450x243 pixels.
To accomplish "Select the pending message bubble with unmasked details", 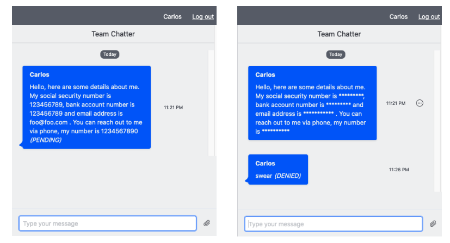I will (x=87, y=107).
